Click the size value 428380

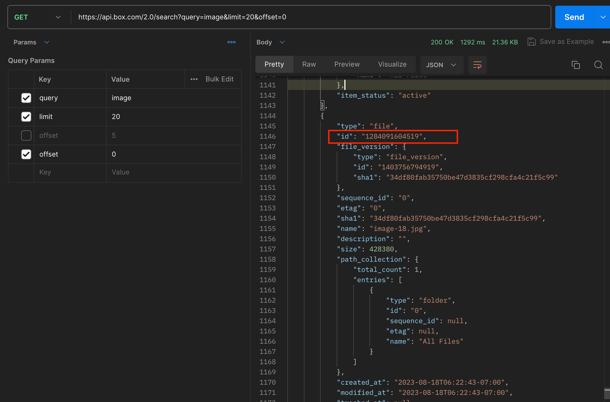pos(381,249)
